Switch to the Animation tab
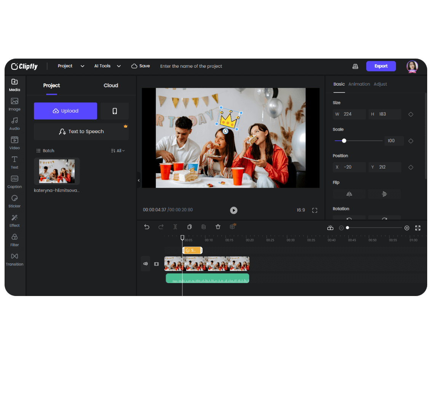 click(359, 84)
